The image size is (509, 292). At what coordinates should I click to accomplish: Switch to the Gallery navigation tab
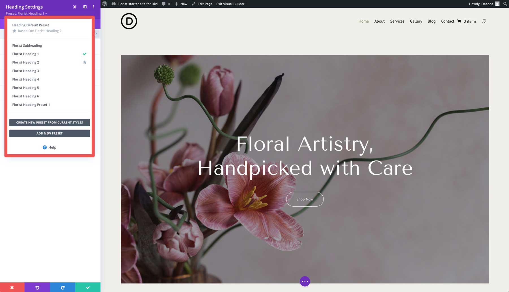pos(416,21)
